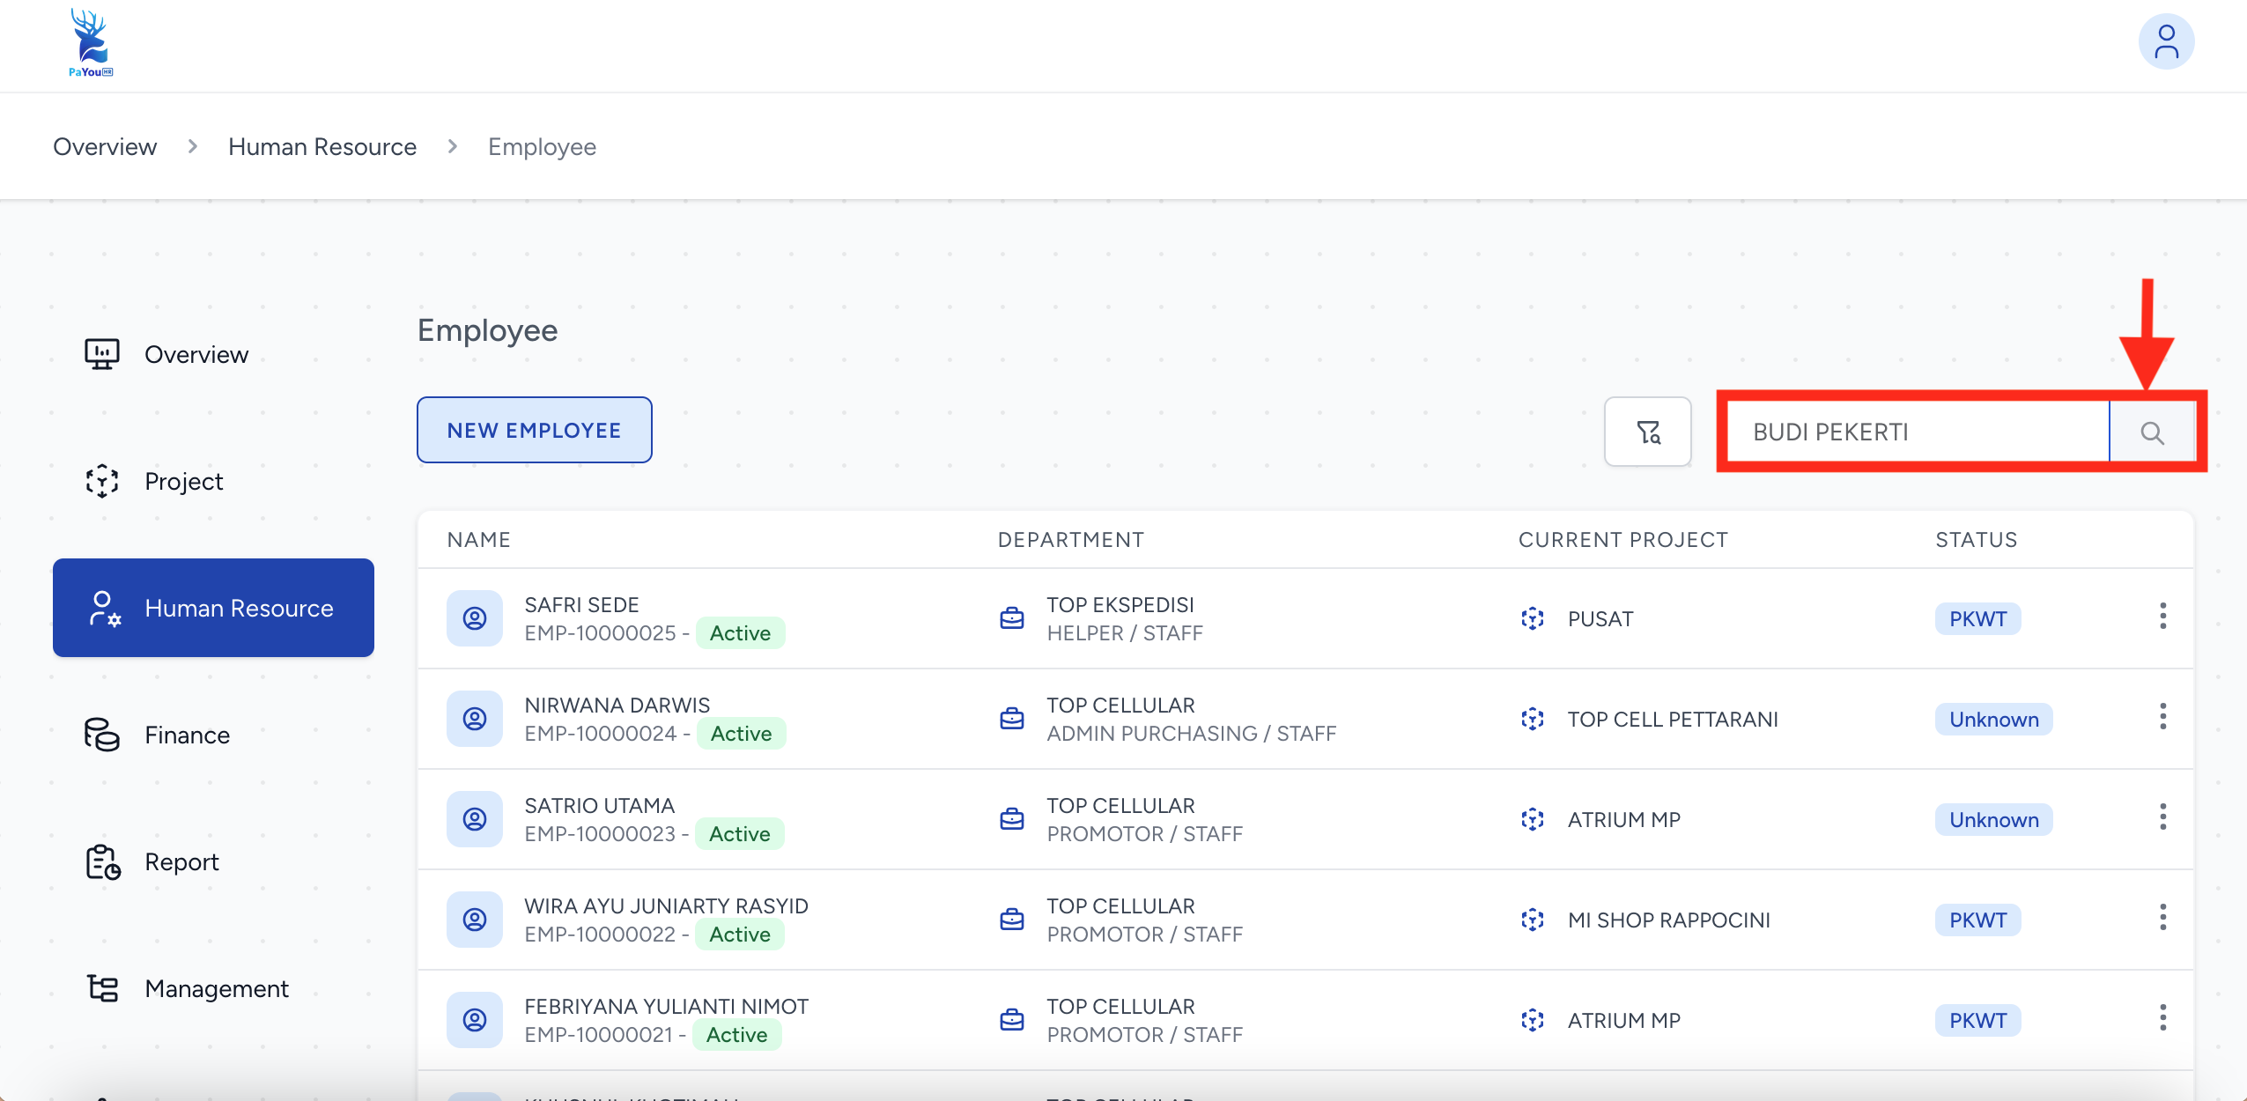Click the PaYou logo

[x=90, y=43]
